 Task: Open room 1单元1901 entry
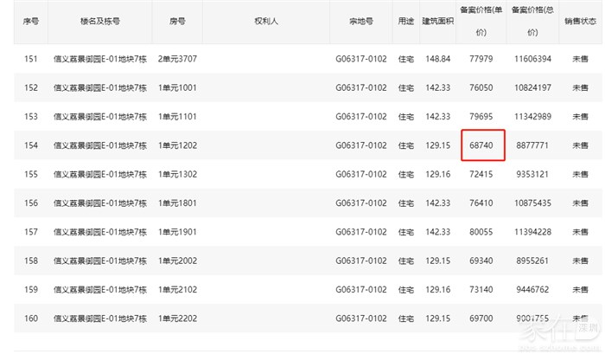click(178, 231)
